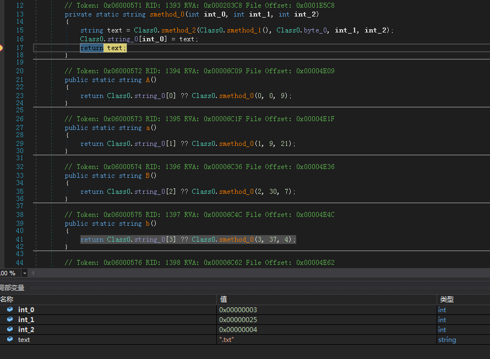This screenshot has height=359, width=490.
Task: Click Token comment 0x06000572
Action: (x=199, y=71)
